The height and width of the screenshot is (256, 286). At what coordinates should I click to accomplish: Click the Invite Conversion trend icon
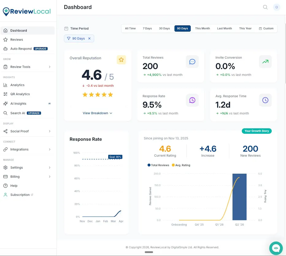(265, 62)
